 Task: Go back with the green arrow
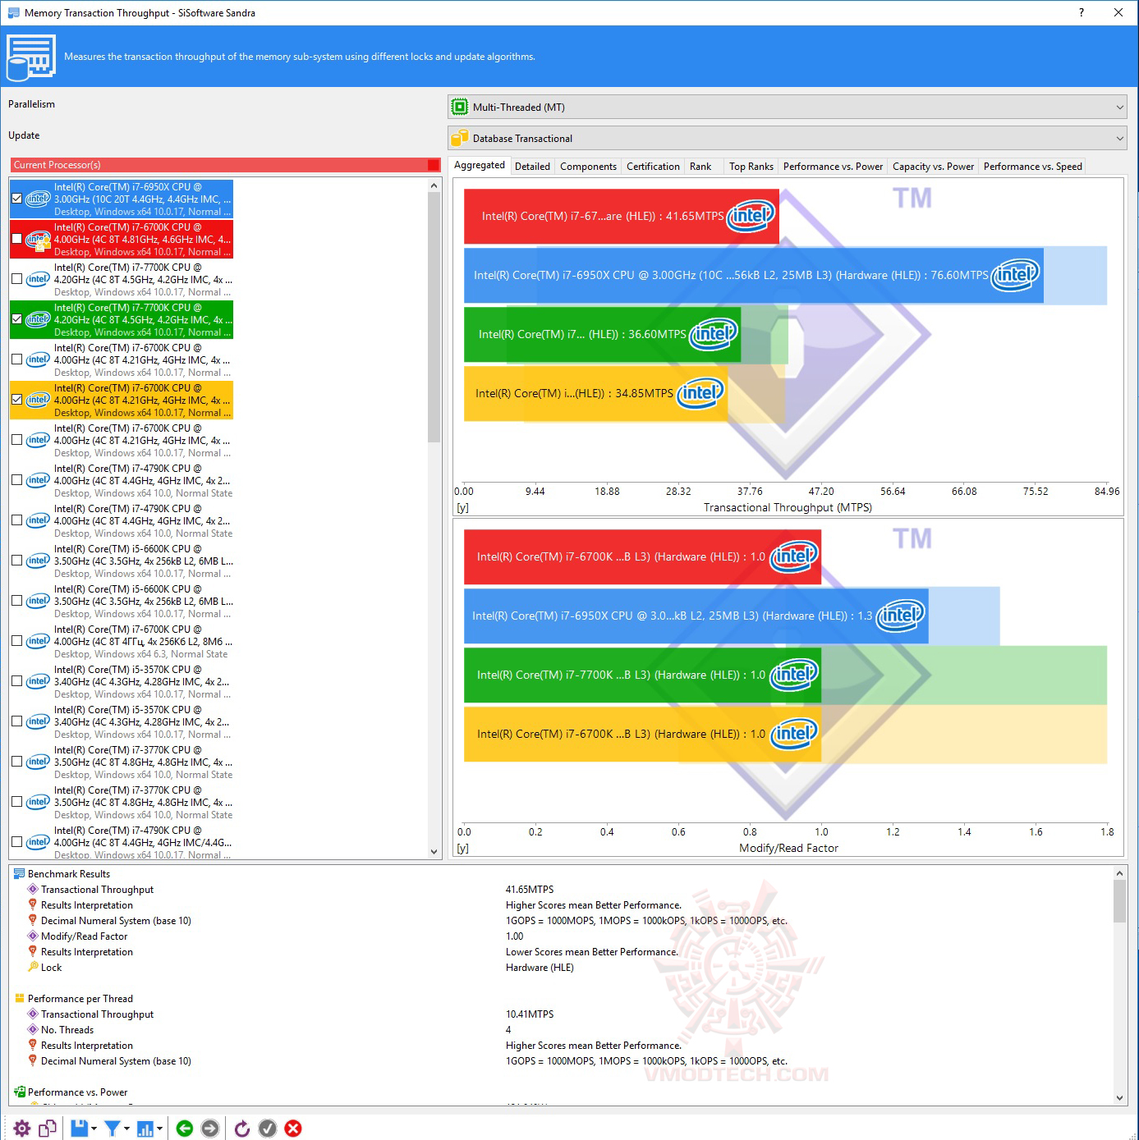185,1129
